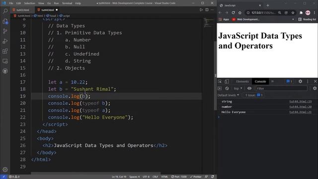Image resolution: width=318 pixels, height=179 pixels.
Task: Click Spaces: 4 indentation in status bar
Action: coord(135,177)
